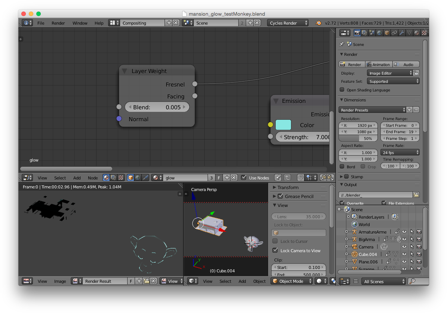
Task: Click the Animation render button
Action: click(x=378, y=65)
